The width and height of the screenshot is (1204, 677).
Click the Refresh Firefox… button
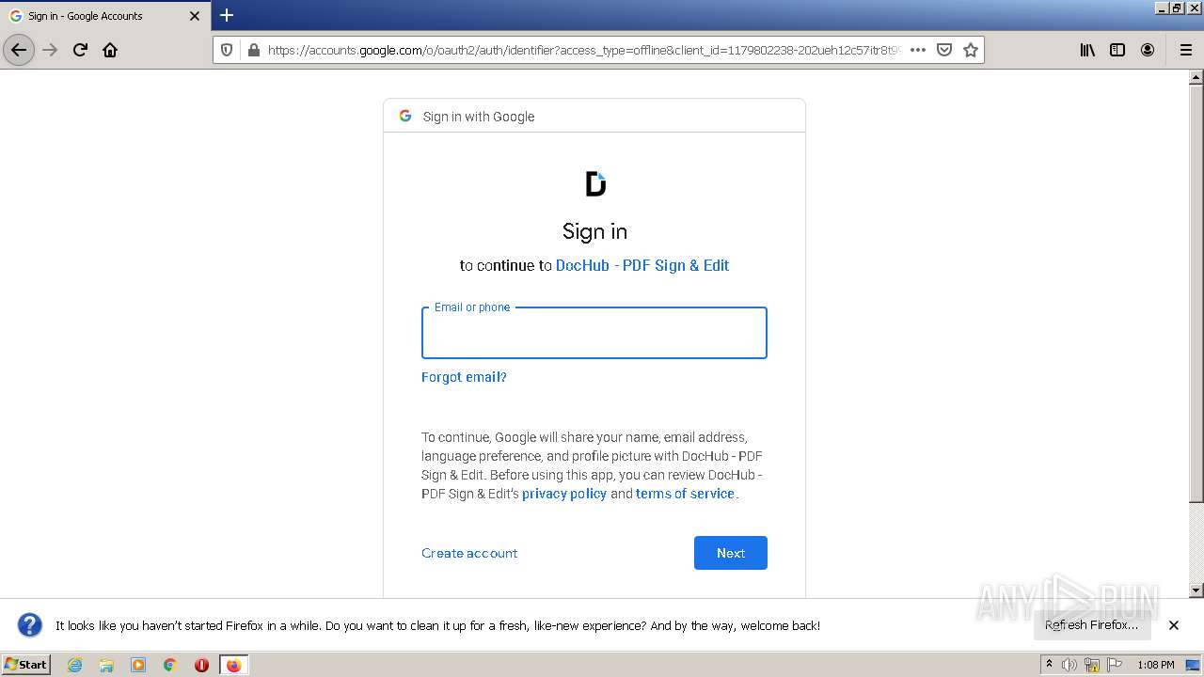point(1091,624)
